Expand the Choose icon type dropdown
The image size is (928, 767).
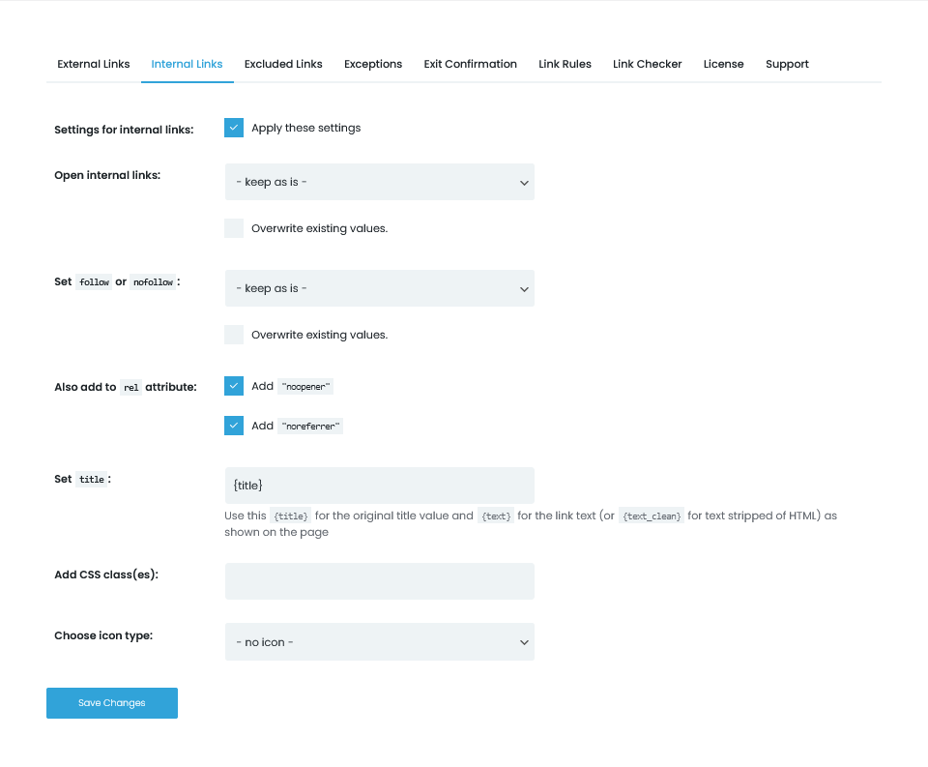pos(379,642)
